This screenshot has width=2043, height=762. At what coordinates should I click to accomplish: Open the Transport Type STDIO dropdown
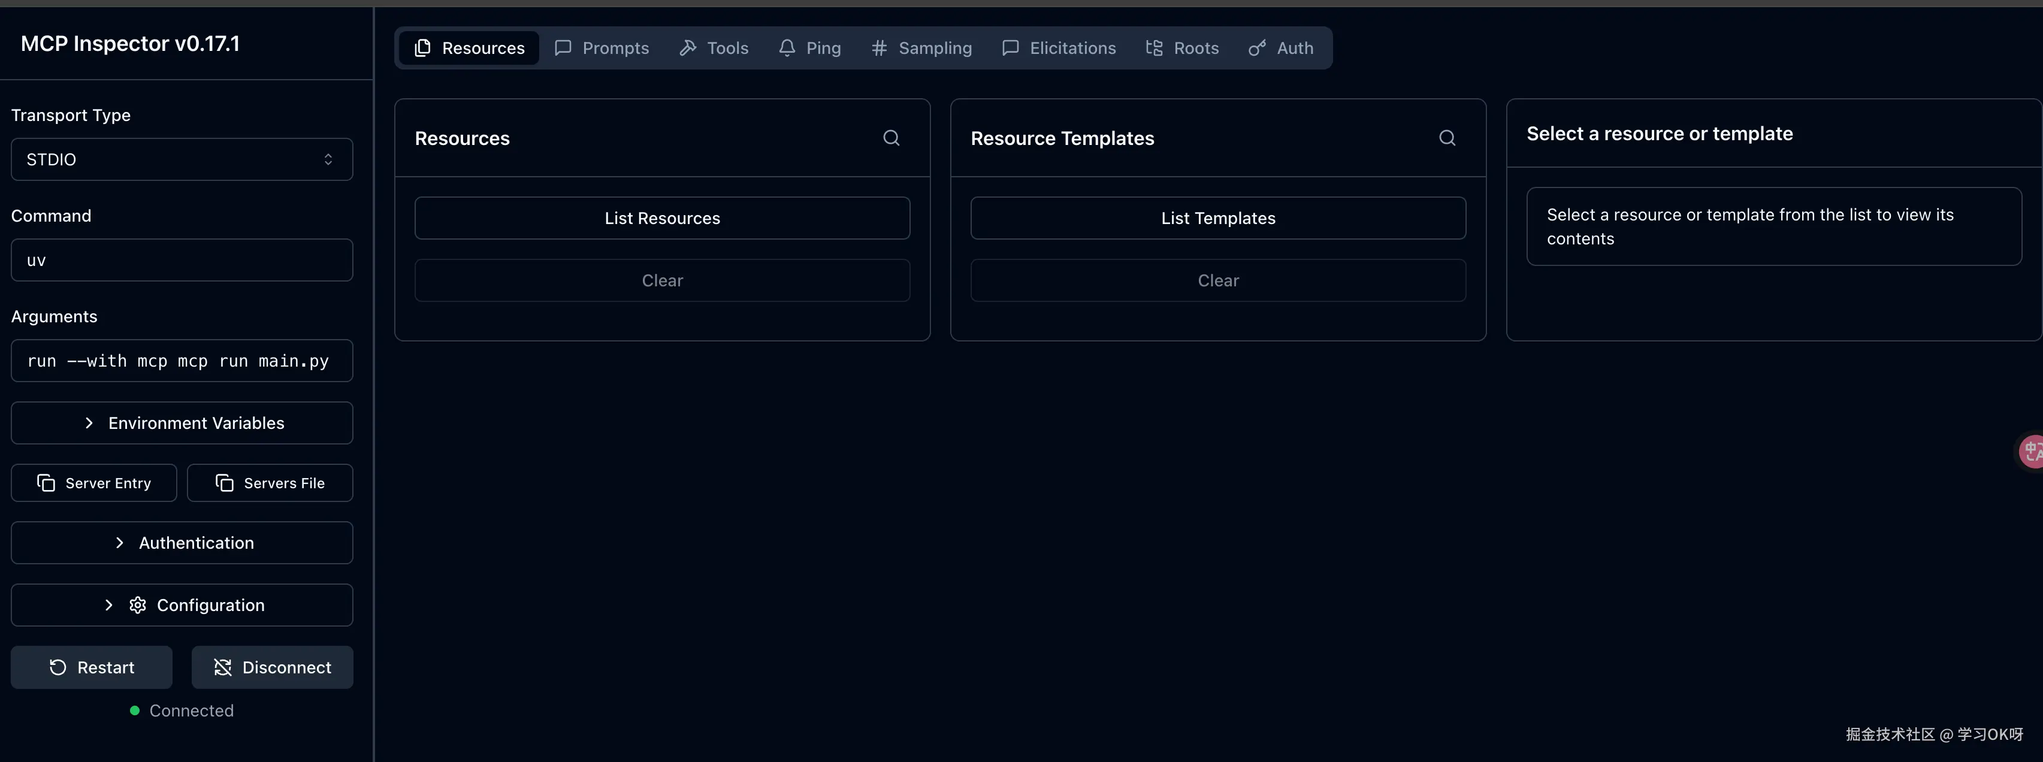182,159
